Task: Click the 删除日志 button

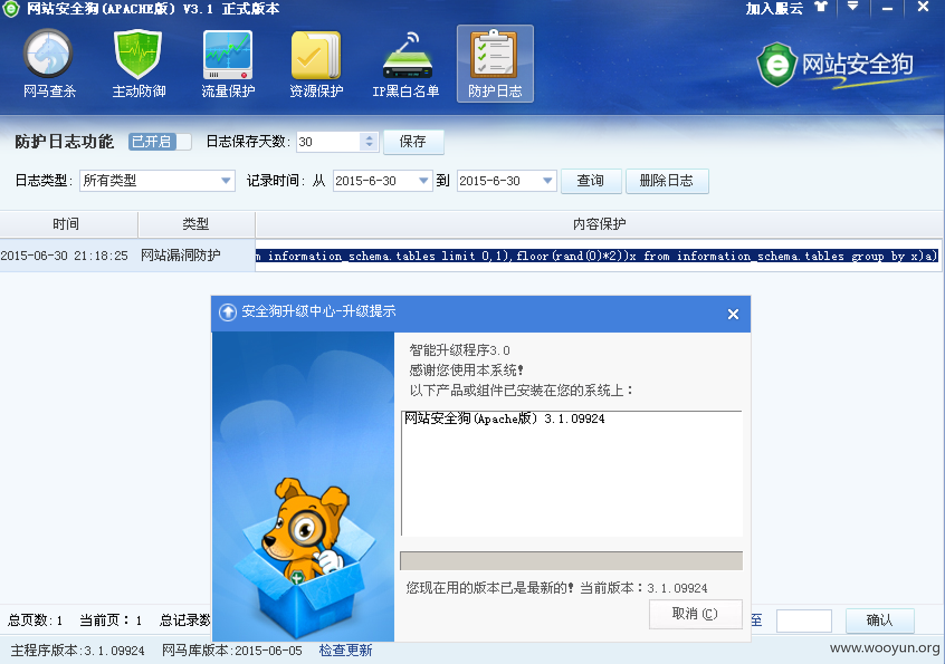Action: click(667, 181)
